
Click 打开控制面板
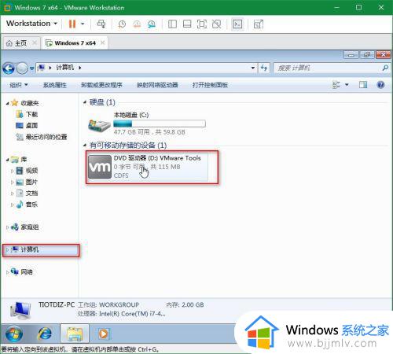(210, 85)
